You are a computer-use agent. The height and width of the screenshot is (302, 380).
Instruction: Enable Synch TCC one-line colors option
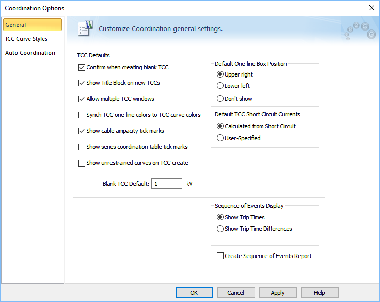pyautogui.click(x=82, y=115)
